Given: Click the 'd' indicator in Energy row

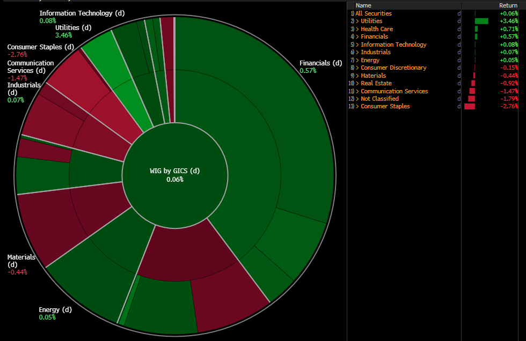Looking at the screenshot, I should pos(459,60).
